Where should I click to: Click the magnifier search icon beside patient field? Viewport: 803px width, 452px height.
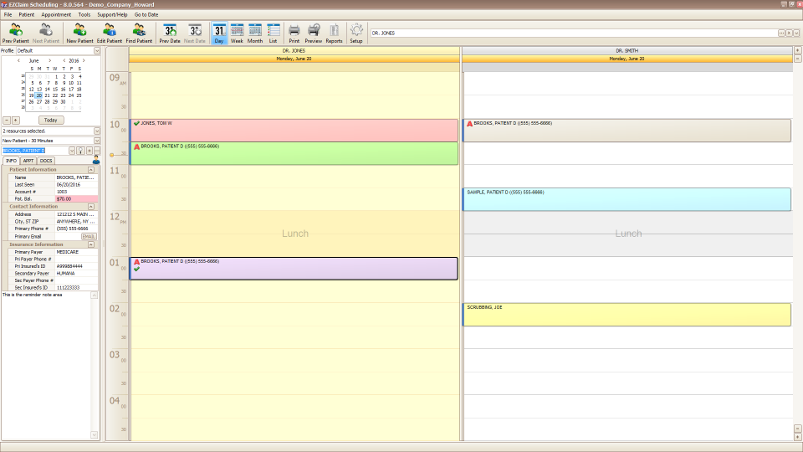(80, 151)
